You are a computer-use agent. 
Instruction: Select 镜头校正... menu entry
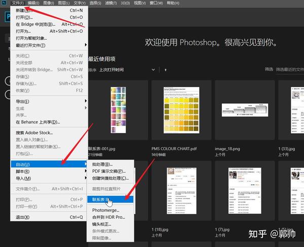110,224
